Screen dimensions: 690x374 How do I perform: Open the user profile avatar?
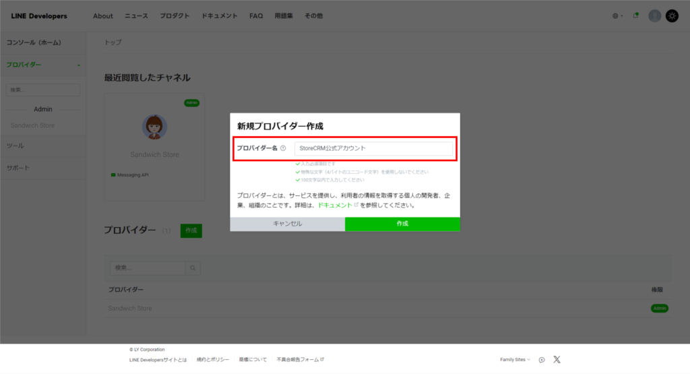tap(654, 16)
